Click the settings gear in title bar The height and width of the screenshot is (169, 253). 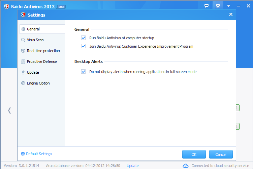[x=218, y=6]
